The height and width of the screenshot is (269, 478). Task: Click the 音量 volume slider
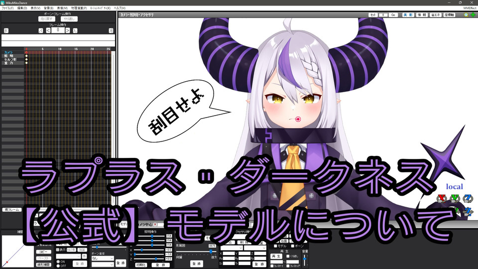[305, 260]
